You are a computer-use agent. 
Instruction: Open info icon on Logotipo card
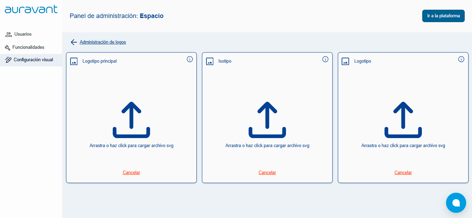coord(461,59)
